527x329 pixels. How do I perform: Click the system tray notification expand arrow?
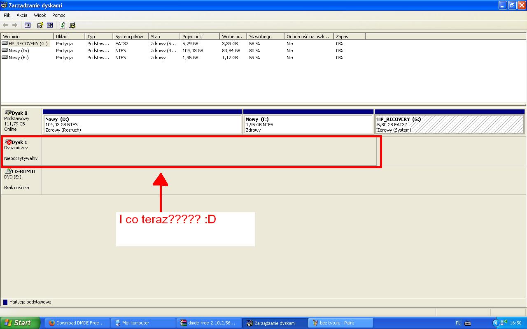tap(496, 323)
